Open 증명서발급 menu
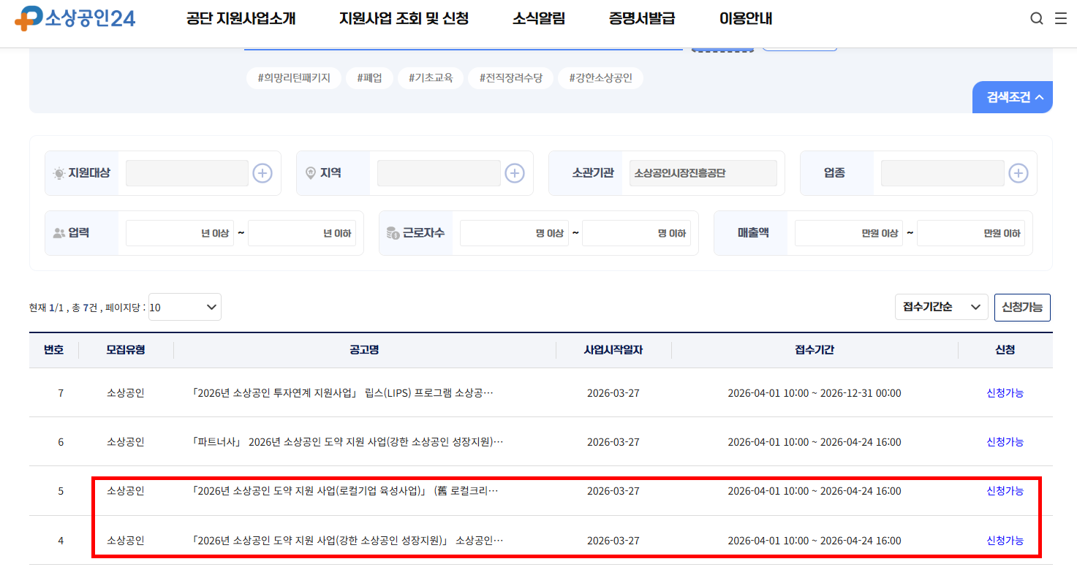 point(642,19)
